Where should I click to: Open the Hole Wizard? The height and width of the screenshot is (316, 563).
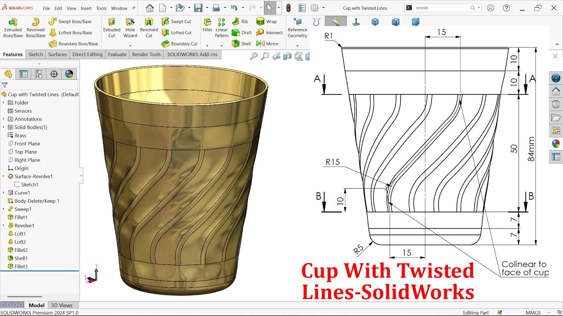[x=130, y=28]
